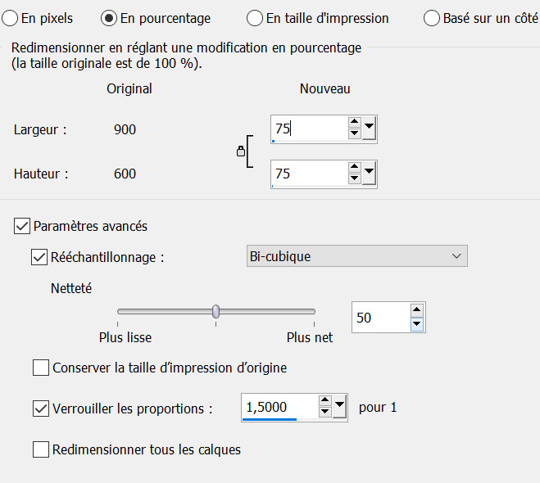The image size is (540, 483).
Task: Open the Largeur value dropdown arrow
Action: pyautogui.click(x=369, y=128)
